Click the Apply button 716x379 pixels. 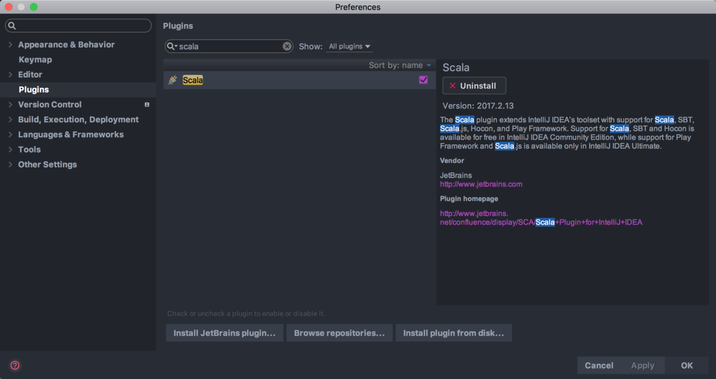643,365
